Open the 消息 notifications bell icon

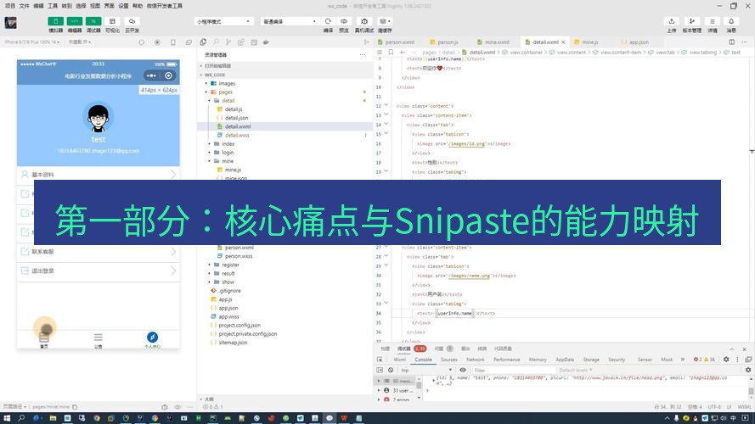point(731,21)
